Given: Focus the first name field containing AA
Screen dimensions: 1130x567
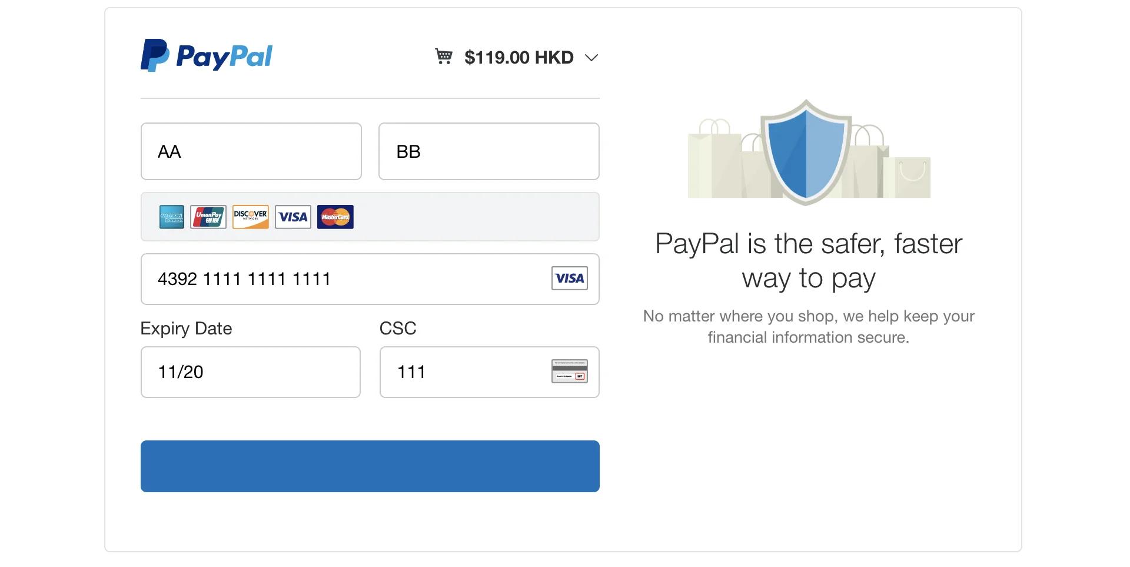Looking at the screenshot, I should pyautogui.click(x=251, y=151).
